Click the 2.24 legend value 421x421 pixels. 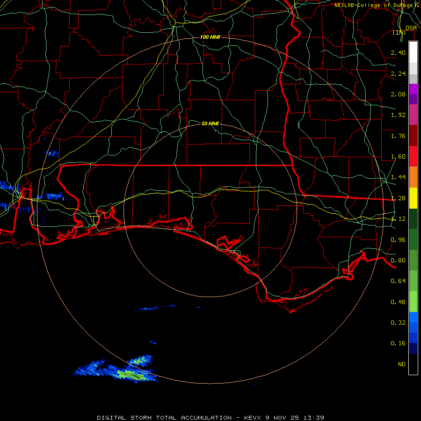pos(398,73)
